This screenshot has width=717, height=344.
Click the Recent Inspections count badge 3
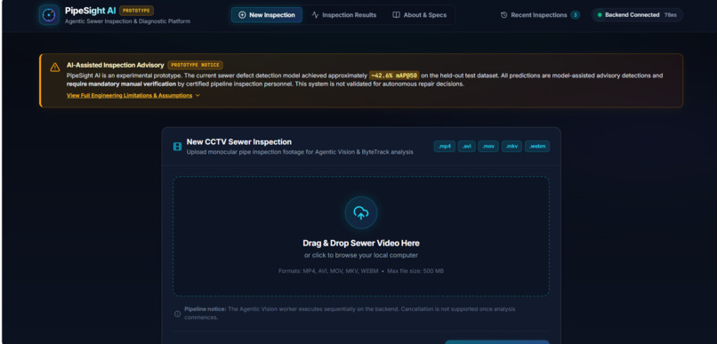[x=576, y=15]
